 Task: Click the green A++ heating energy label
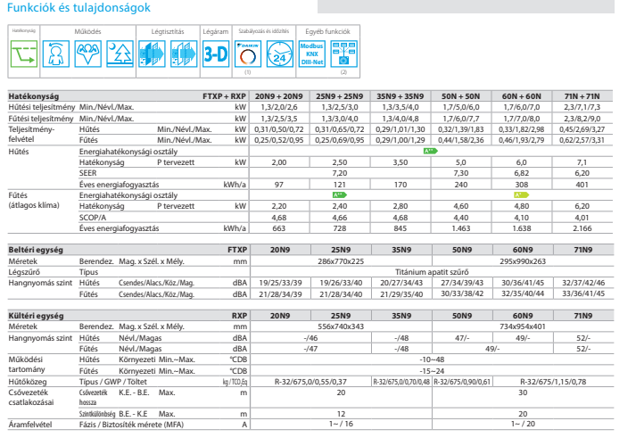pos(340,194)
